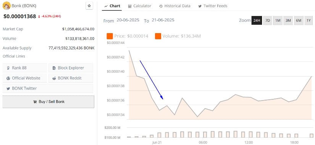315x145 pixels.
Task: Click the market cap value $1,058,466,674.00
Action: click(x=78, y=29)
